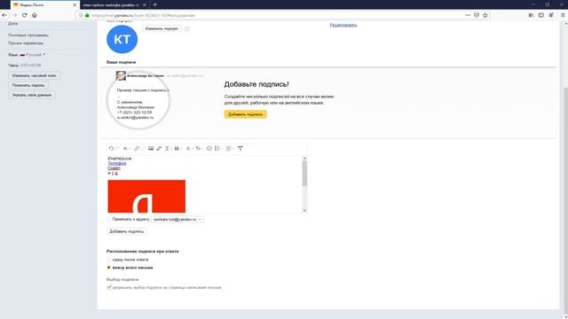Click the site info icon in the address bar

tap(81, 15)
